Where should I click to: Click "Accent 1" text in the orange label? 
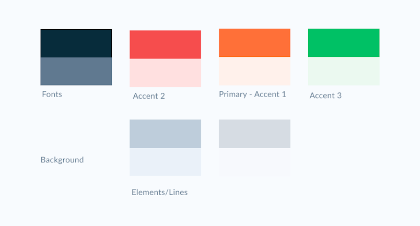pyautogui.click(x=270, y=94)
